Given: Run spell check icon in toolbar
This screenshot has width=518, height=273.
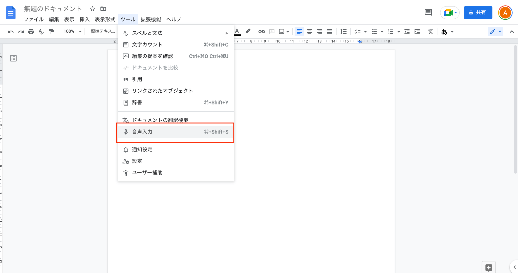Looking at the screenshot, I should pyautogui.click(x=41, y=32).
